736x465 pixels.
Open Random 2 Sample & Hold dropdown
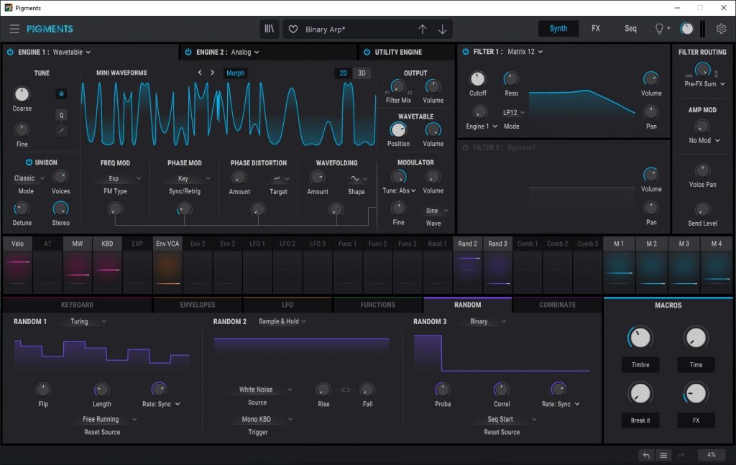(x=282, y=321)
